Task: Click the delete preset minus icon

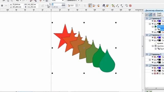Action: [6, 6]
